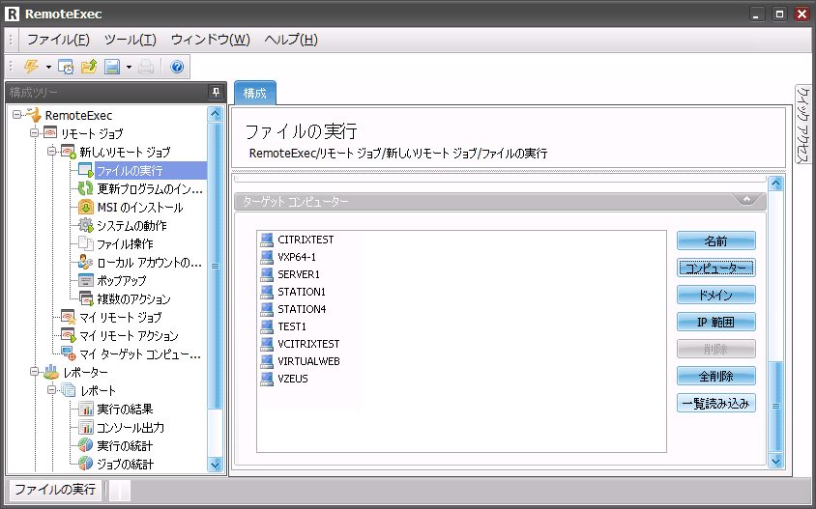Toggle the pin on 構成ツリー panel
Screen dimensions: 816x509
(x=216, y=93)
